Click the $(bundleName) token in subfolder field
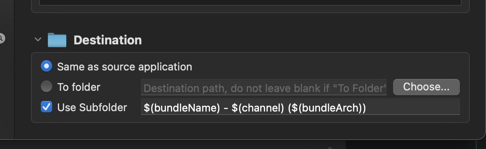This screenshot has height=149, width=486. (x=181, y=108)
